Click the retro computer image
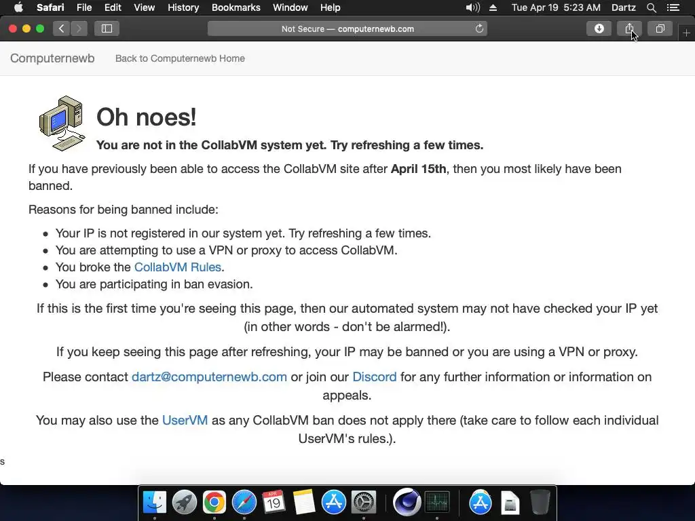 click(x=62, y=123)
